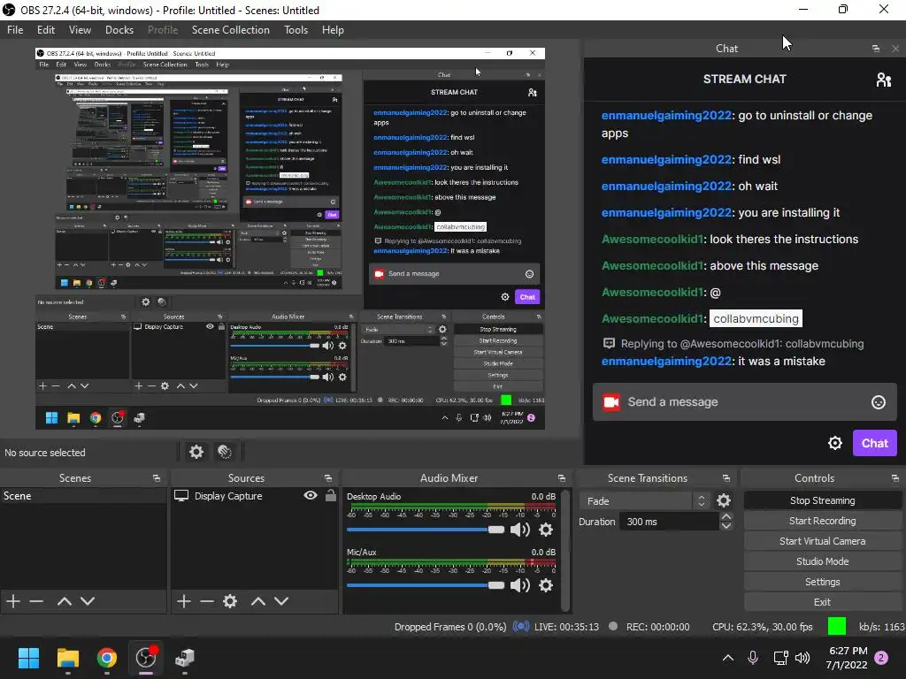The image size is (906, 679).
Task: Open Edit menu
Action: coord(46,30)
